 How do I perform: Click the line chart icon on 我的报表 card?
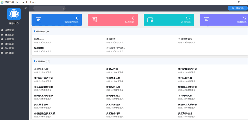[206, 20]
